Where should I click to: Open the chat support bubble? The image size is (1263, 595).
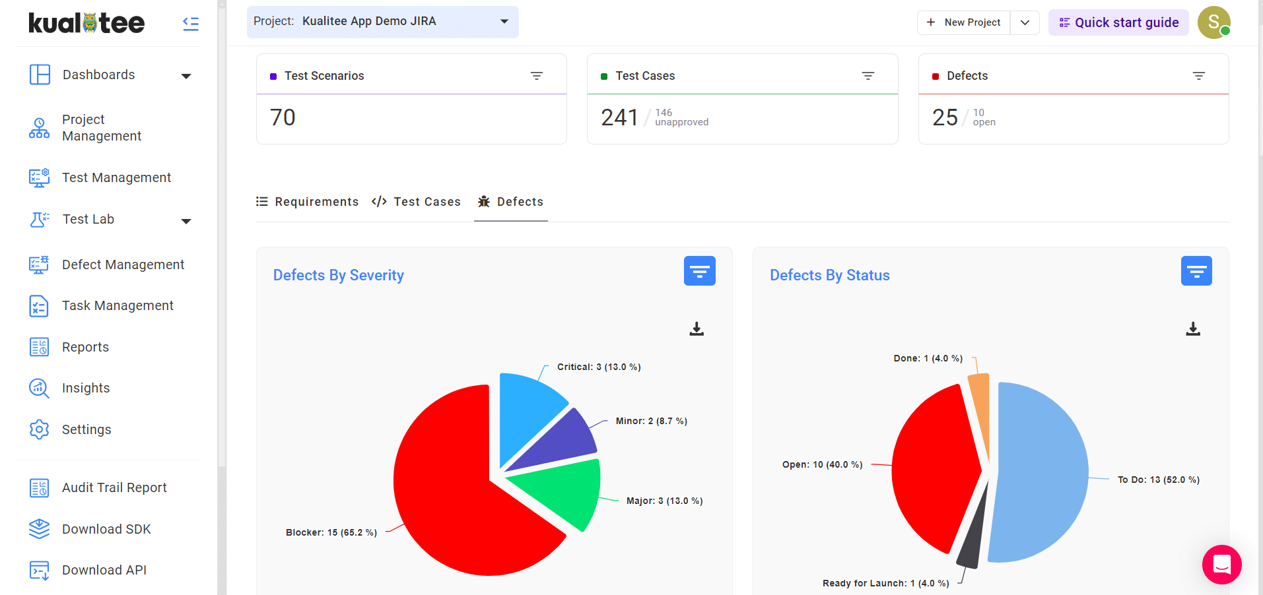(x=1221, y=565)
